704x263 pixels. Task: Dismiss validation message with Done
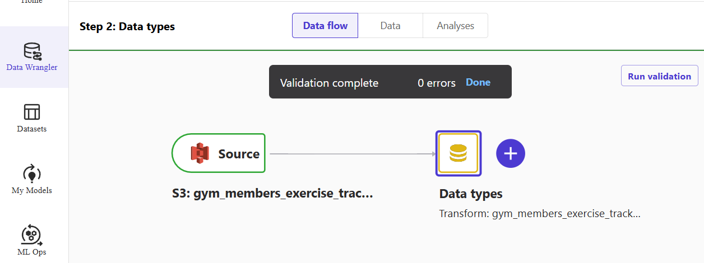(478, 82)
